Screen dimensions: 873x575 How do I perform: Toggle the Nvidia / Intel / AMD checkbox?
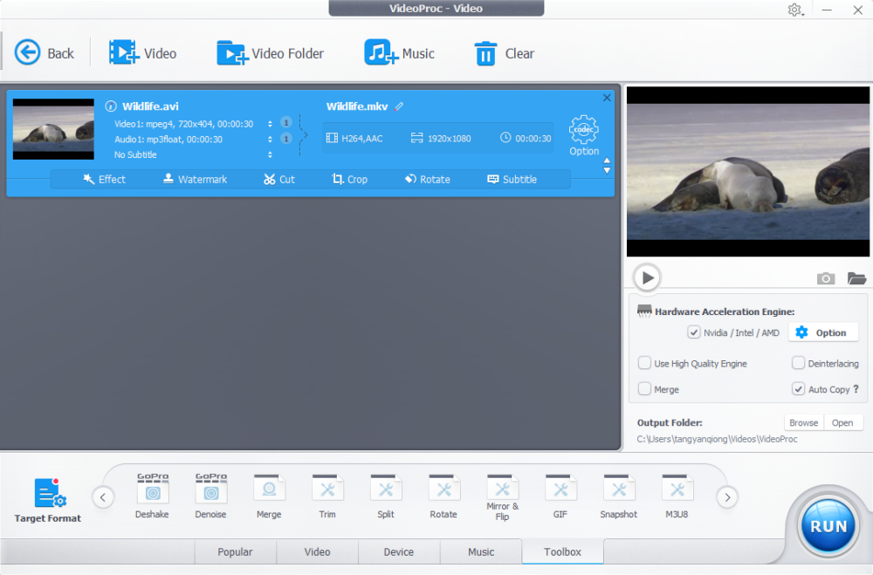[x=693, y=332]
